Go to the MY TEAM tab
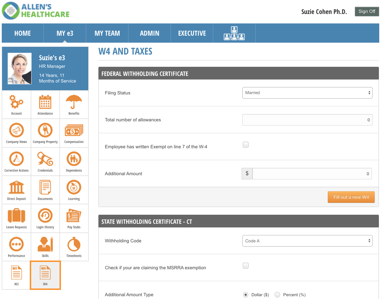The height and width of the screenshot is (299, 381). point(107,33)
